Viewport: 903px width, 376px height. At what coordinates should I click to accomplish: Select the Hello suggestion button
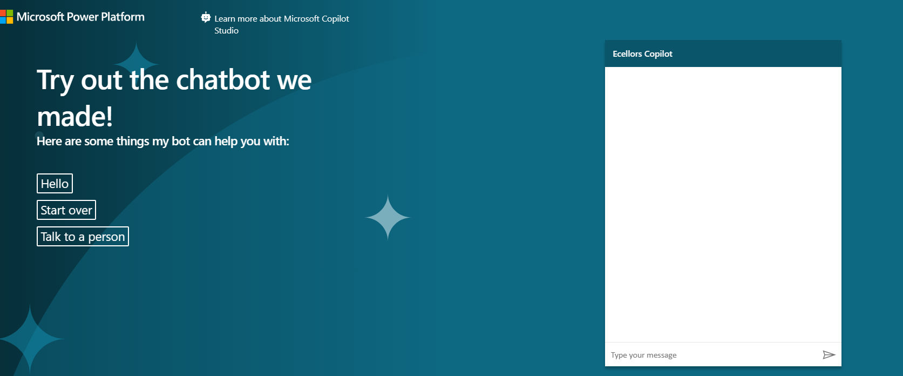55,184
